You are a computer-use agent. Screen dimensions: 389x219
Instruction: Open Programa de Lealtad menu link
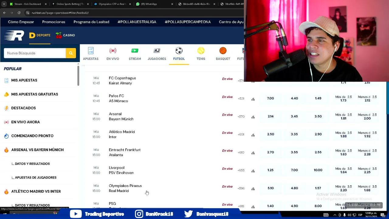tap(91, 22)
